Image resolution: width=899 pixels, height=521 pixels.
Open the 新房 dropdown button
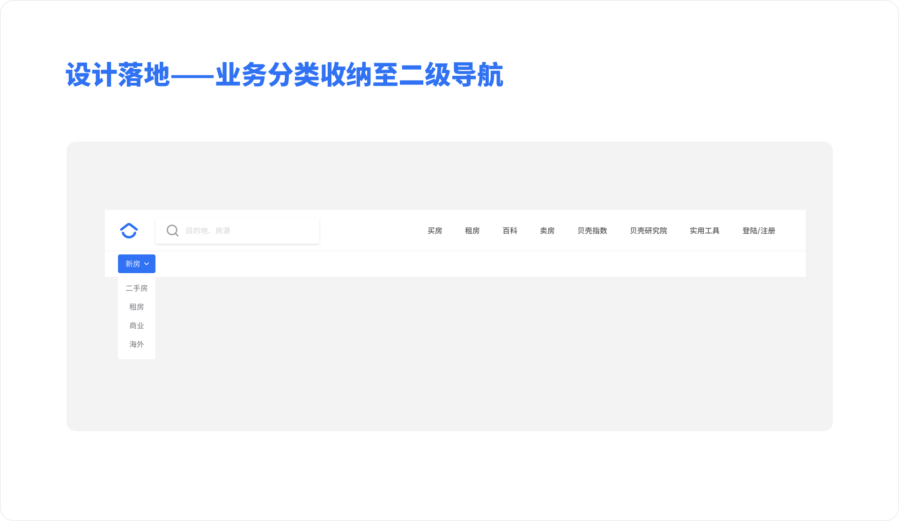pos(133,264)
